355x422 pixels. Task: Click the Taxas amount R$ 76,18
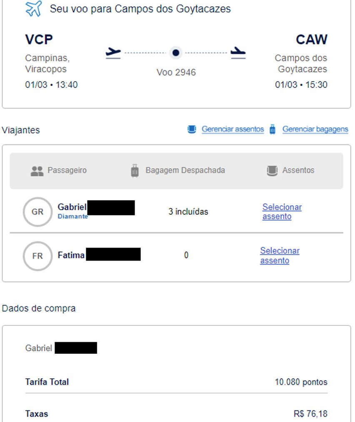point(310,414)
